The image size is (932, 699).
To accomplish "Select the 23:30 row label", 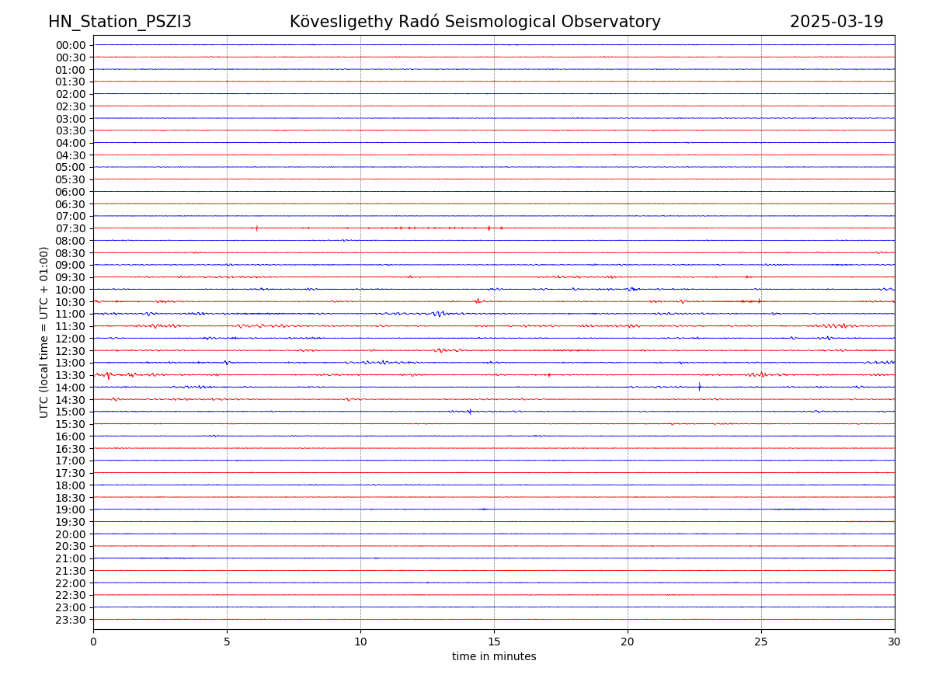I will pos(70,620).
